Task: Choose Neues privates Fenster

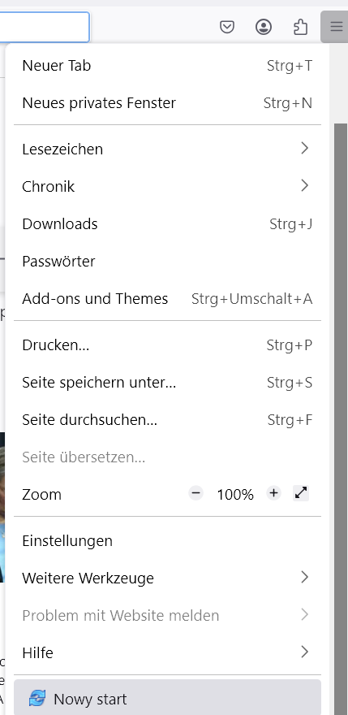Action: tap(168, 103)
